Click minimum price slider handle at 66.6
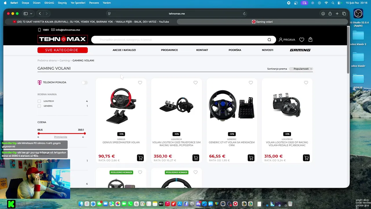 click(x=39, y=134)
